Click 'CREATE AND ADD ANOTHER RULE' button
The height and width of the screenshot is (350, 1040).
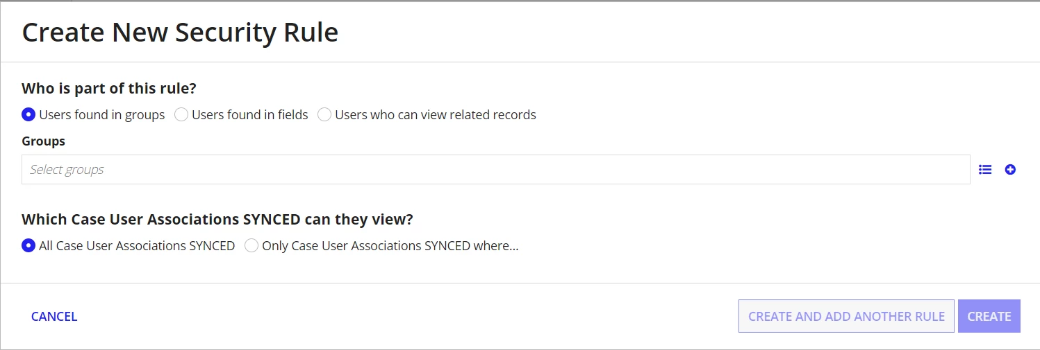(846, 316)
